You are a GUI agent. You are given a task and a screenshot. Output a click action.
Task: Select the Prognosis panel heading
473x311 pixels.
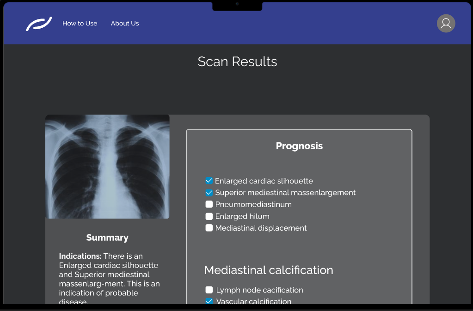point(299,146)
